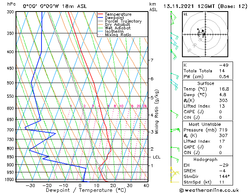Select the 'Dry Adiabat' legend label
Viewport: 251px width, 193px height.
click(117, 25)
